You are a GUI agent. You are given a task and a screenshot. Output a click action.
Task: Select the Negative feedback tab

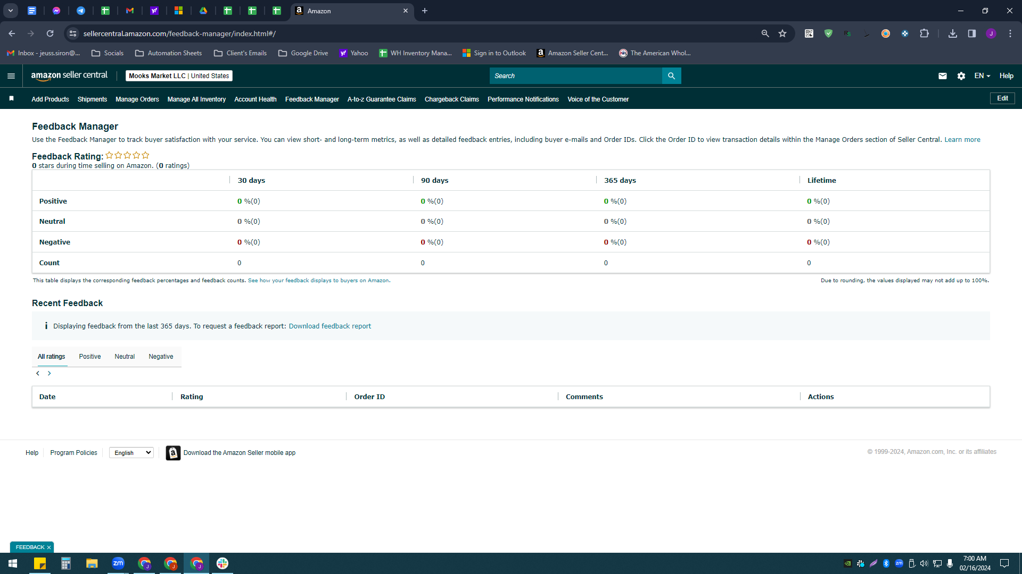[x=161, y=357]
